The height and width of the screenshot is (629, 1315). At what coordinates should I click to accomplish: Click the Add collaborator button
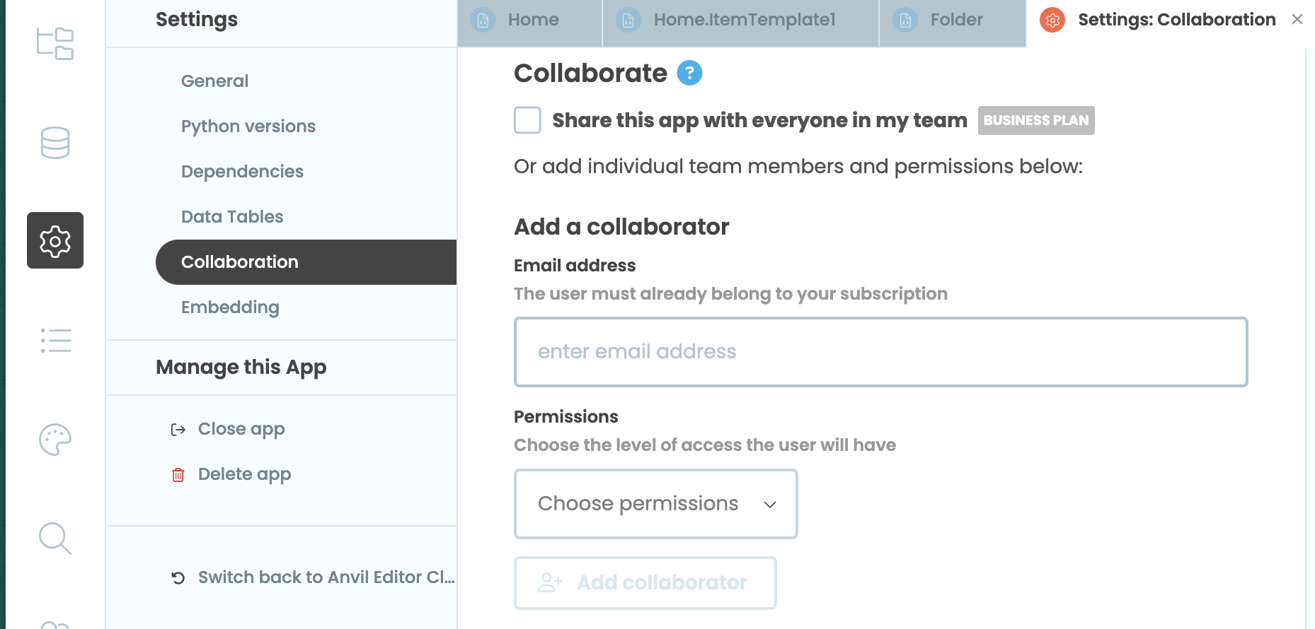pos(645,582)
